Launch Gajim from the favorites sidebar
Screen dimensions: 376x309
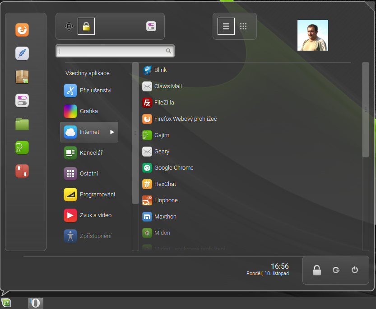(22, 147)
